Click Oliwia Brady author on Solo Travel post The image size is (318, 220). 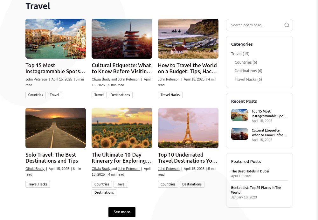click(35, 169)
